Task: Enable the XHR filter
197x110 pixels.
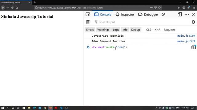Action: pyautogui.click(x=157, y=30)
